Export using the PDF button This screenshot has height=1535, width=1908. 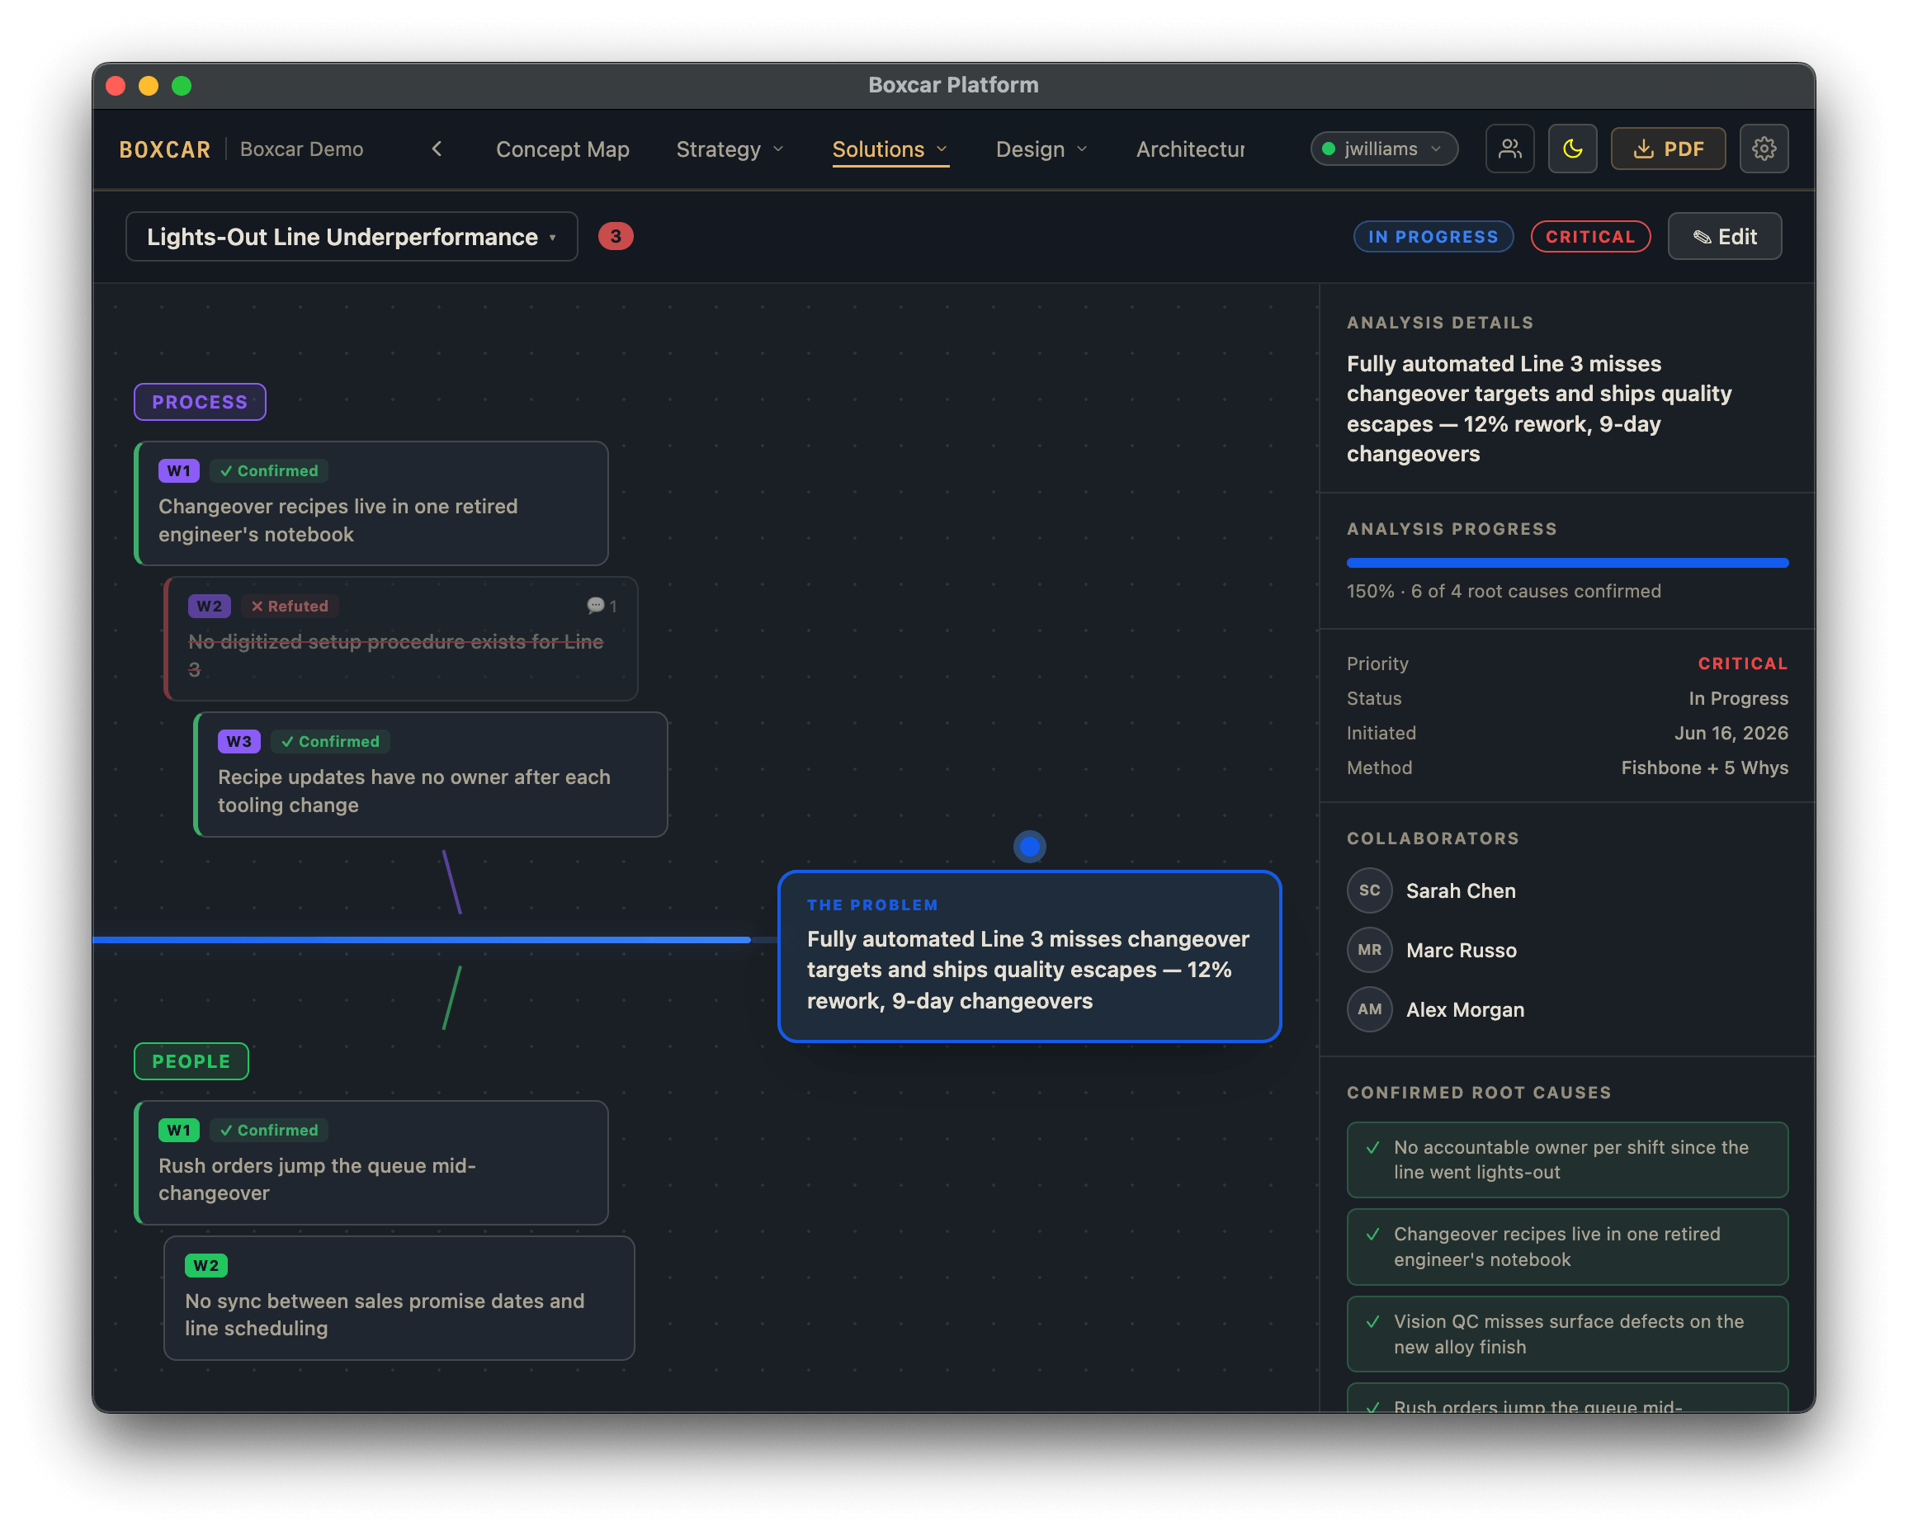coord(1667,149)
